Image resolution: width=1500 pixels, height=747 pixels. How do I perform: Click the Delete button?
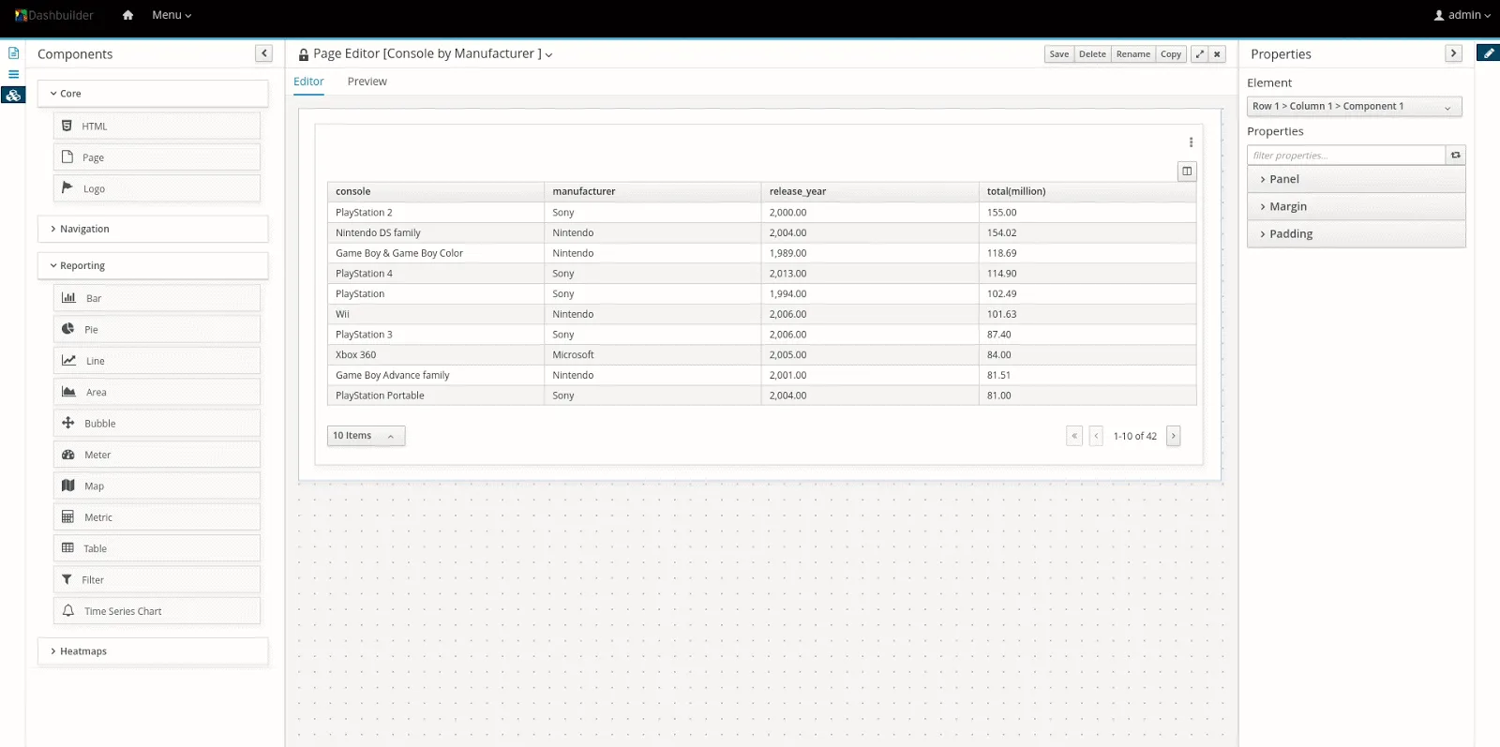[x=1092, y=54]
